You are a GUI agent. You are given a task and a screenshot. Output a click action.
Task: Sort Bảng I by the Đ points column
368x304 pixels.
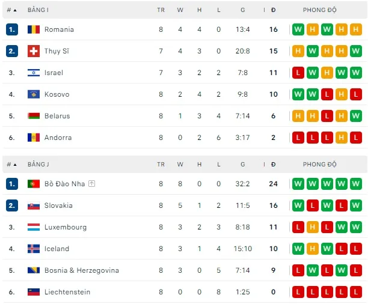(274, 10)
